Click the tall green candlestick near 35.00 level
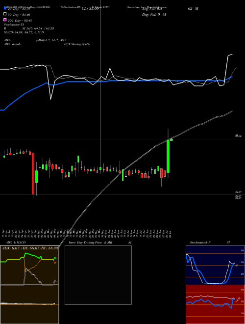The height and width of the screenshot is (324, 245). click(168, 157)
